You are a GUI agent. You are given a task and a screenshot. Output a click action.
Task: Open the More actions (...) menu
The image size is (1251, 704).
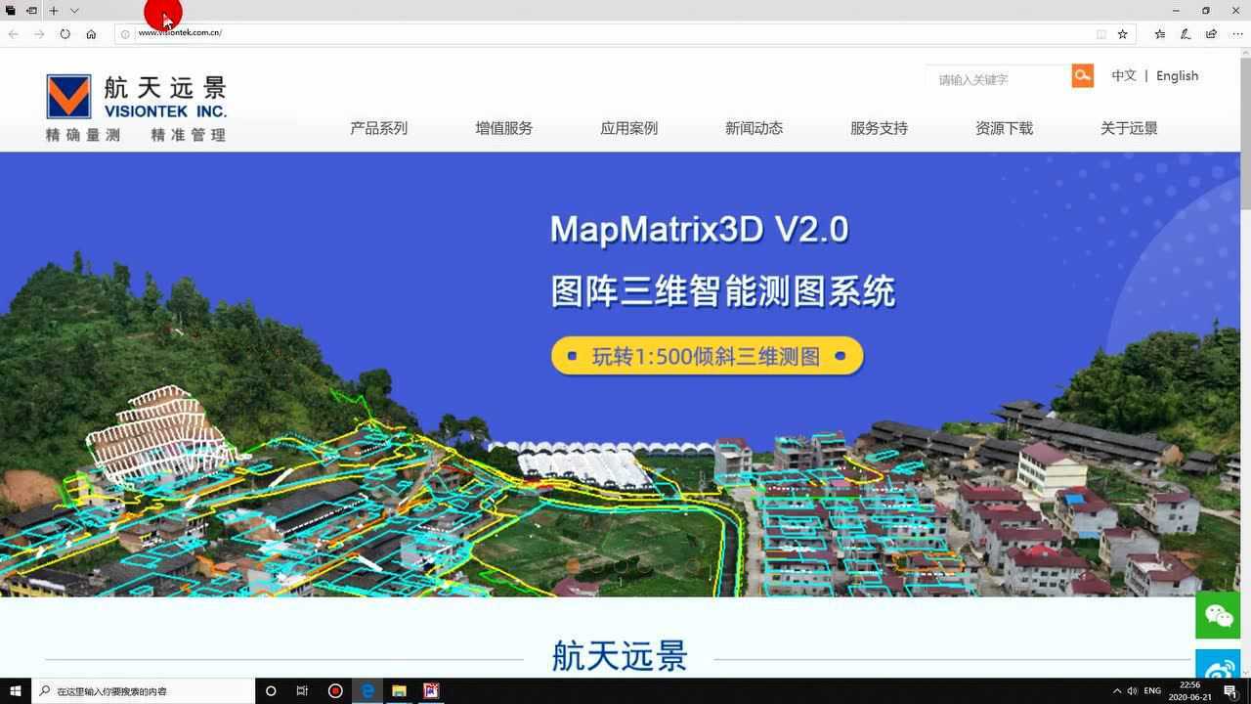pos(1234,32)
